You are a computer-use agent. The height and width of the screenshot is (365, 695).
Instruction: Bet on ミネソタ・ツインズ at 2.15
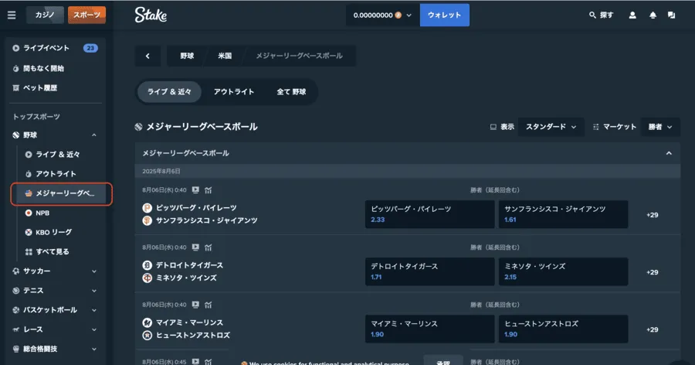click(563, 271)
